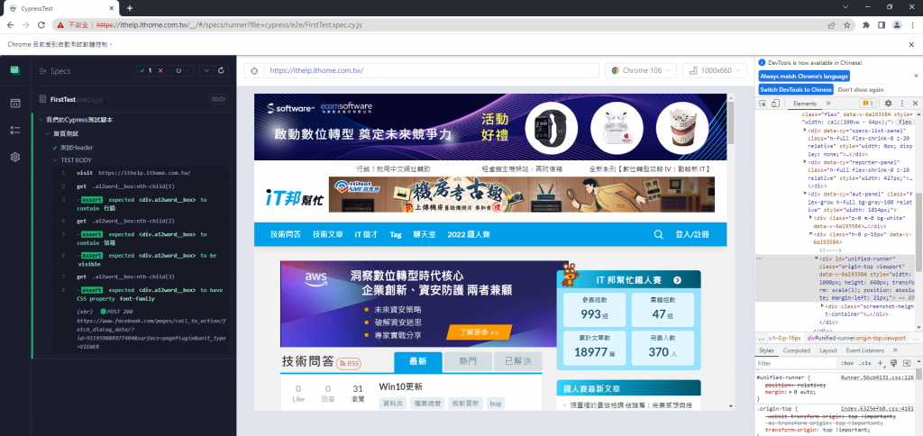This screenshot has height=436, width=923.
Task: Switch to the Computed tab
Action: [797, 350]
